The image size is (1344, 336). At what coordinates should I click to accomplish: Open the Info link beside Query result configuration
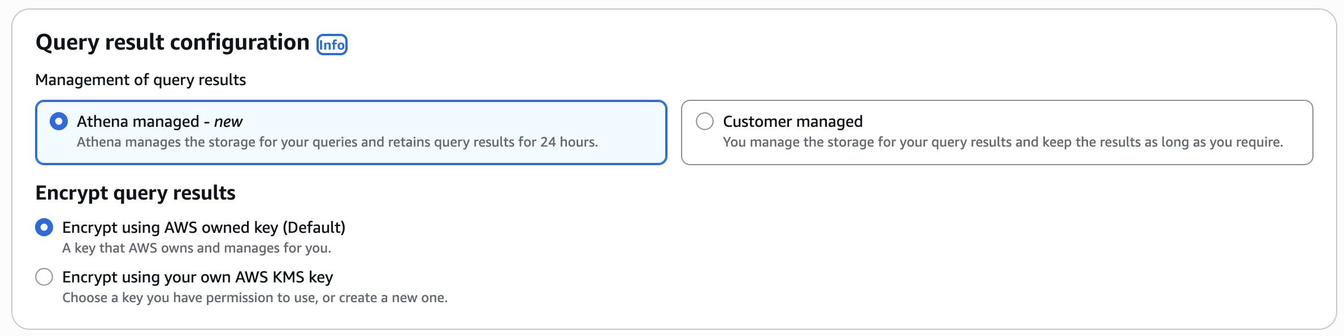[x=332, y=45]
